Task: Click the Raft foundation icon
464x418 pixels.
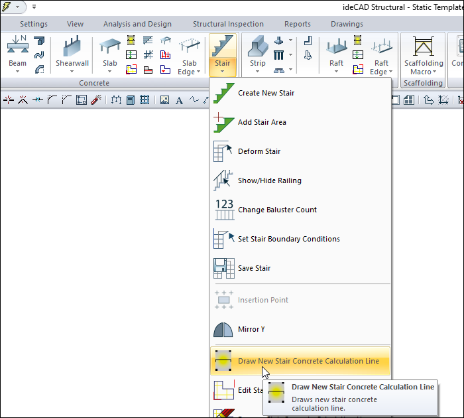Action: 336,47
